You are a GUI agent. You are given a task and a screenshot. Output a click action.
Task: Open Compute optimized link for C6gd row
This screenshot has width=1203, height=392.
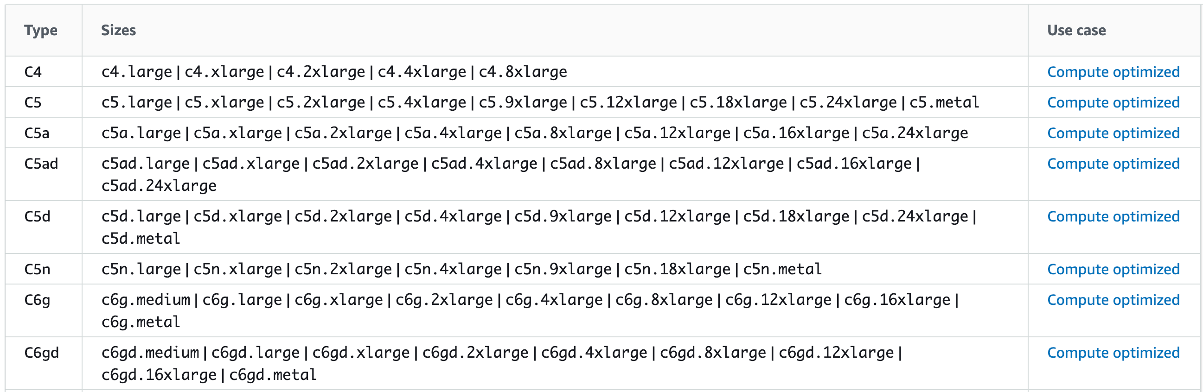[x=1113, y=353]
